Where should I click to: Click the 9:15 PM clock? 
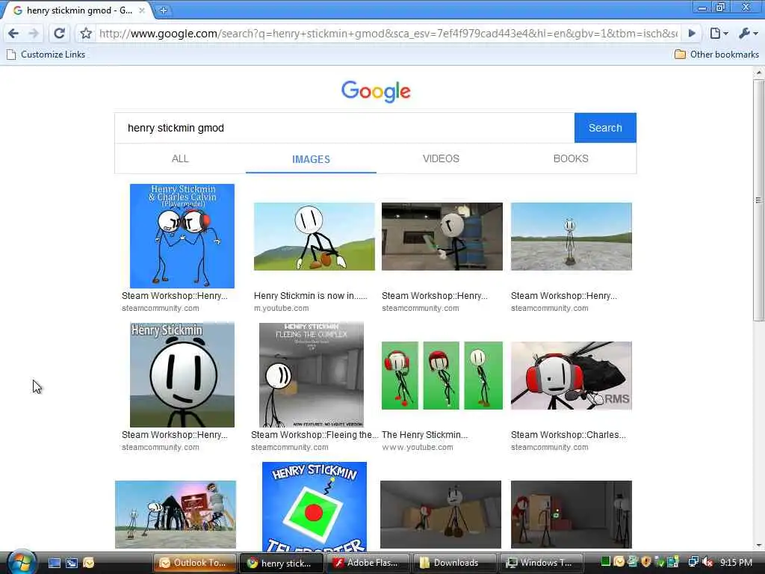pyautogui.click(x=736, y=562)
